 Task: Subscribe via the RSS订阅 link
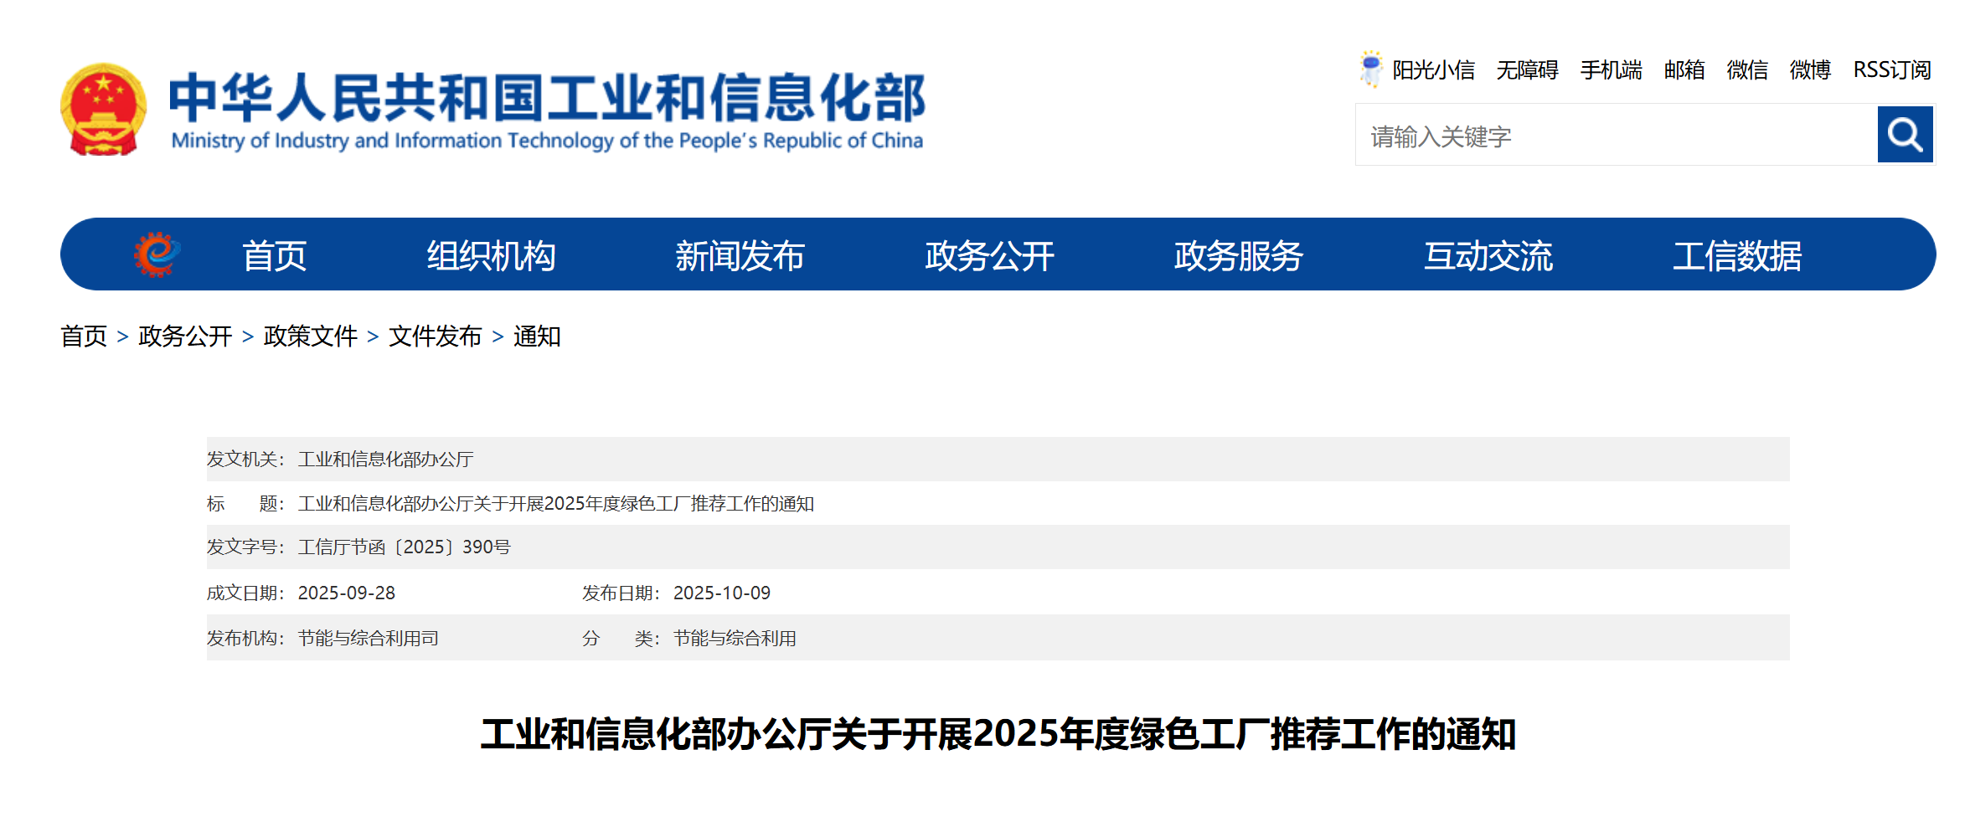coord(1891,70)
